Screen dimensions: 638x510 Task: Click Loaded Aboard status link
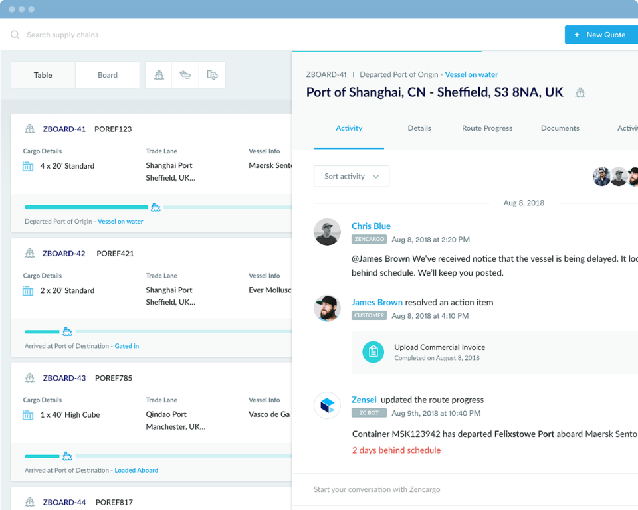coord(136,471)
